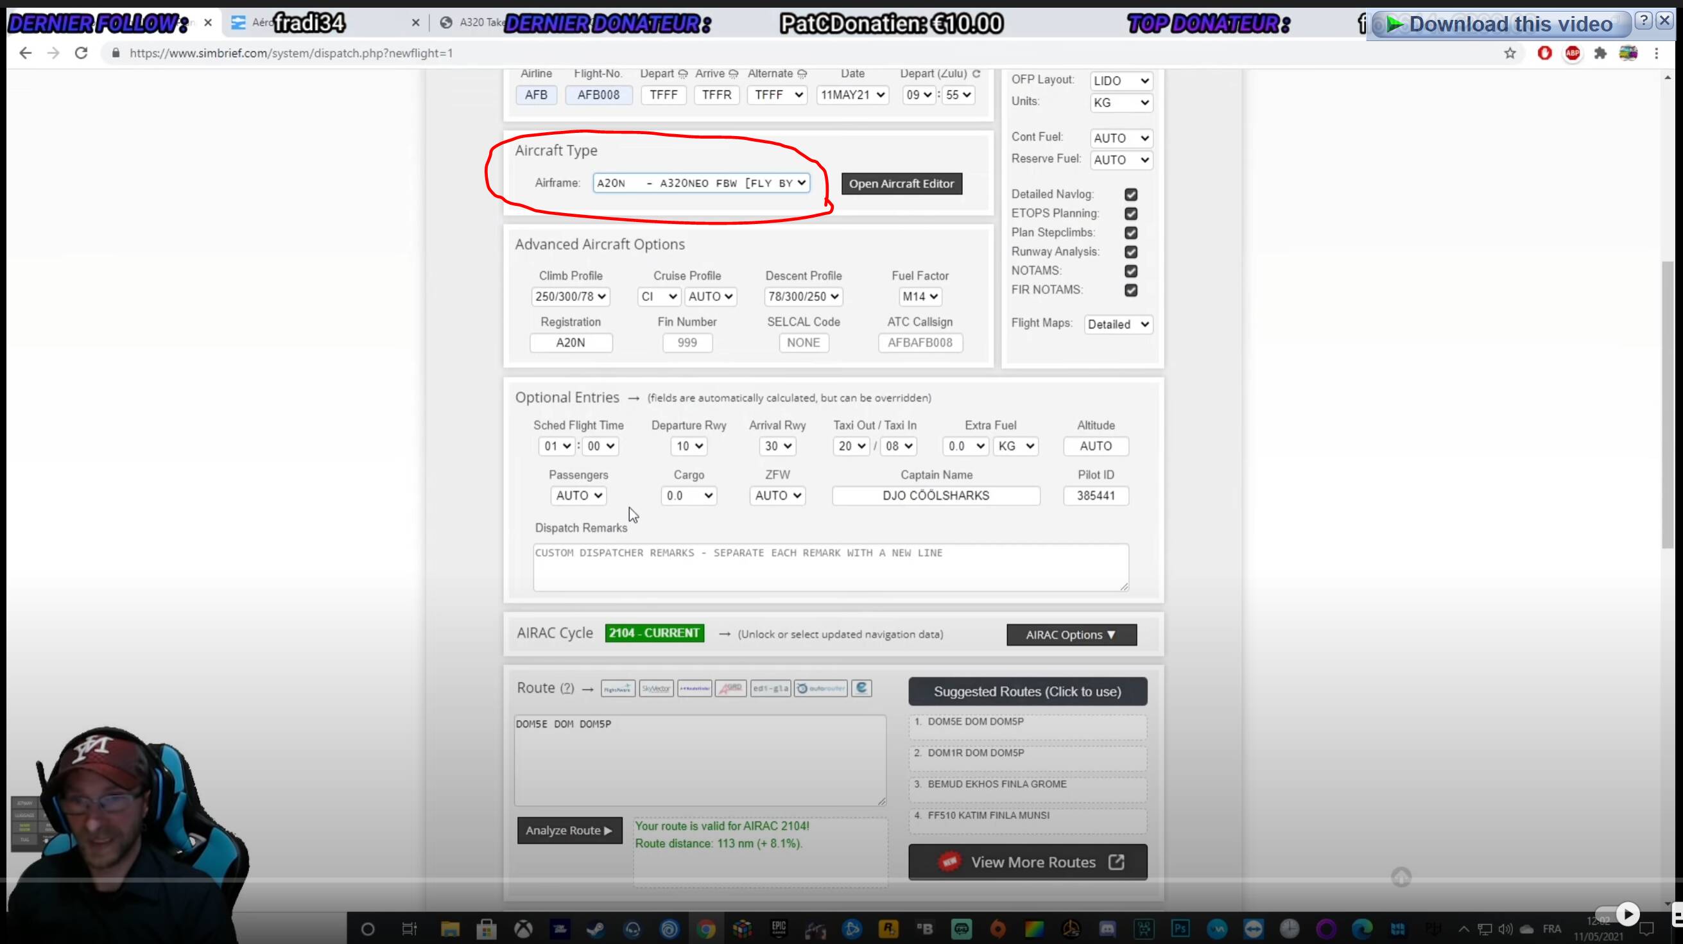Bookmark this page with the star icon

coord(1509,53)
